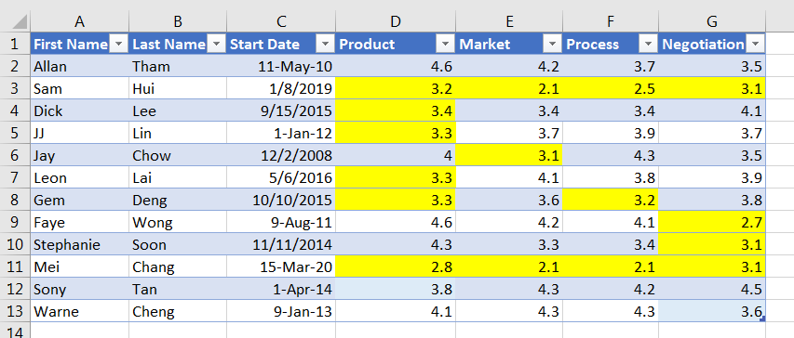Viewport: 794px width, 338px height.
Task: Select column F header
Action: point(611,21)
